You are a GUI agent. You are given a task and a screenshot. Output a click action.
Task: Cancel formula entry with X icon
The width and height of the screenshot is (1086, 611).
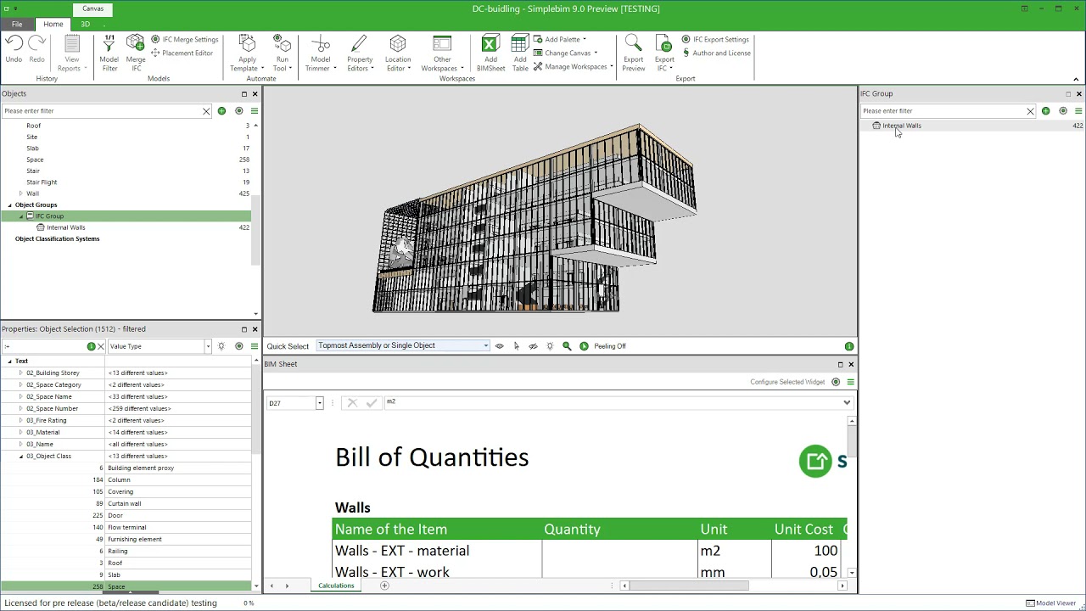(x=352, y=403)
